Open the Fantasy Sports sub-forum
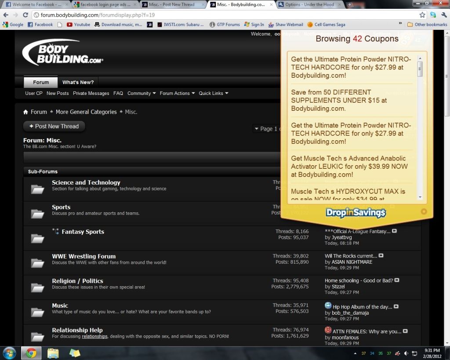The height and width of the screenshot is (360, 450). (x=83, y=232)
